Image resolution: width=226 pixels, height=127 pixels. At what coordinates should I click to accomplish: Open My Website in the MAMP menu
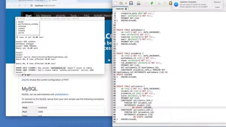point(43,16)
